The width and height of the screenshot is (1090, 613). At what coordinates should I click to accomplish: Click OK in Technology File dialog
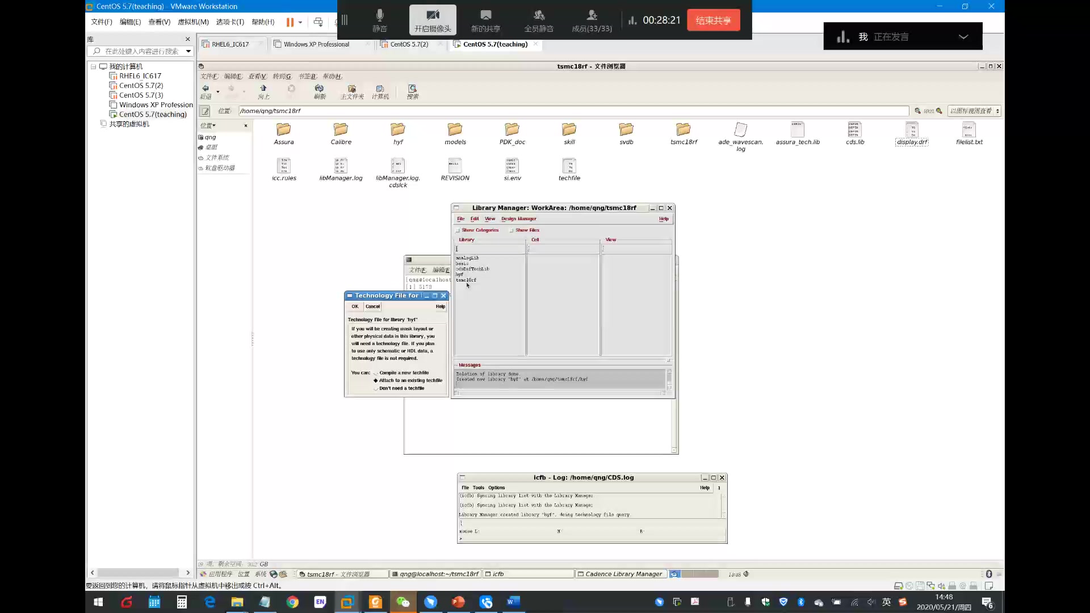point(355,306)
